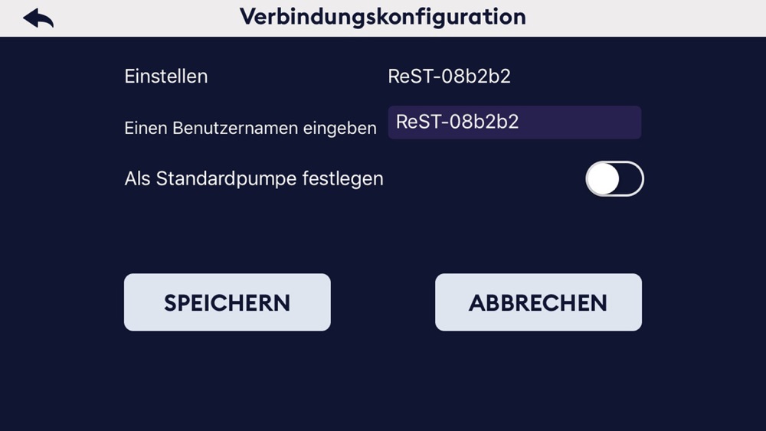Image resolution: width=766 pixels, height=431 pixels.
Task: Edit the username text box containing ReST-08b2b2
Action: point(514,122)
